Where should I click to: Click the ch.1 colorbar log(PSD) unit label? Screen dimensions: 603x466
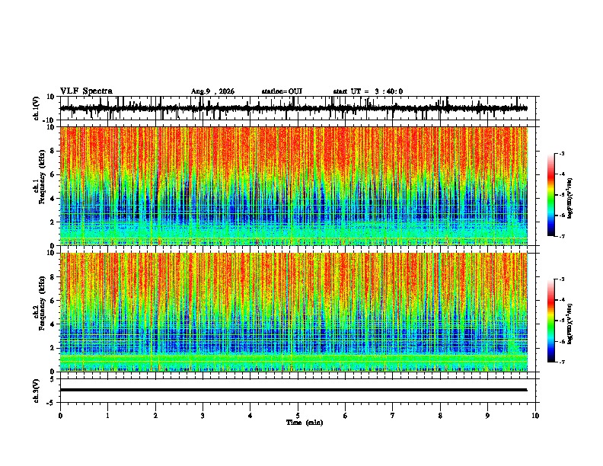tap(570, 199)
